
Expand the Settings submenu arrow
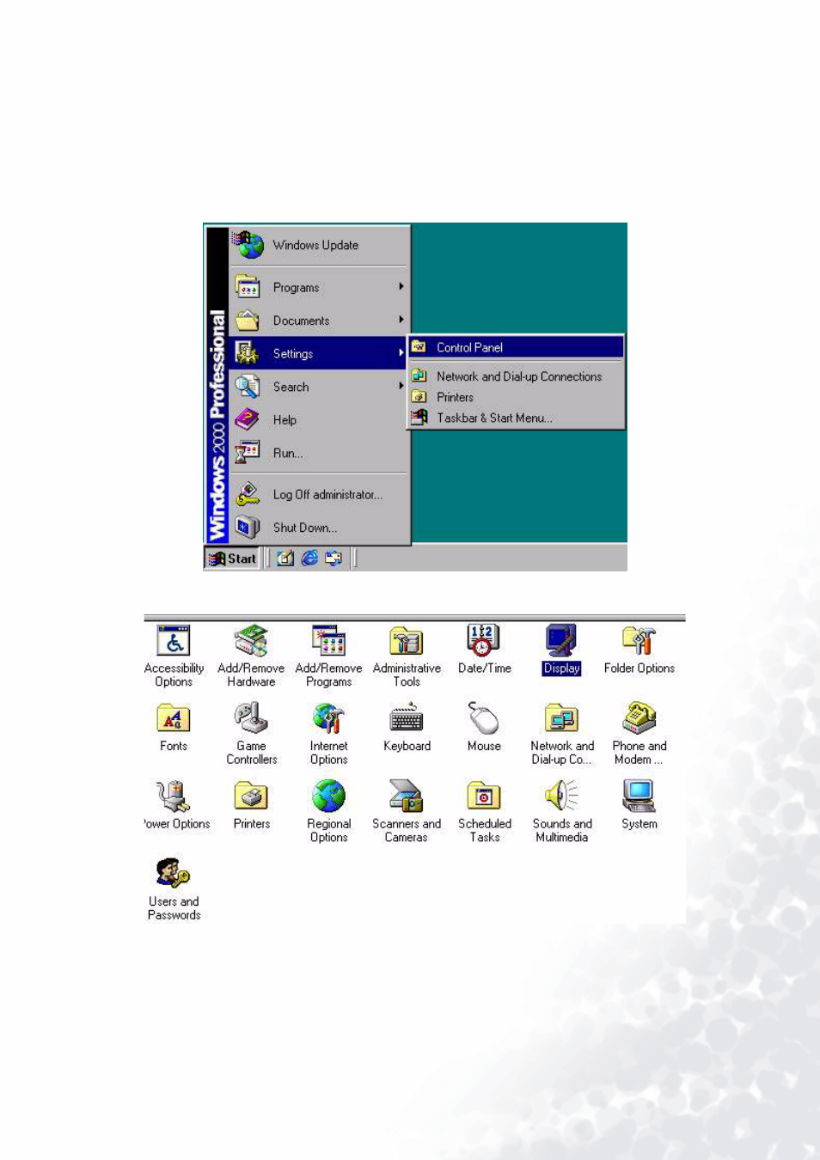401,352
